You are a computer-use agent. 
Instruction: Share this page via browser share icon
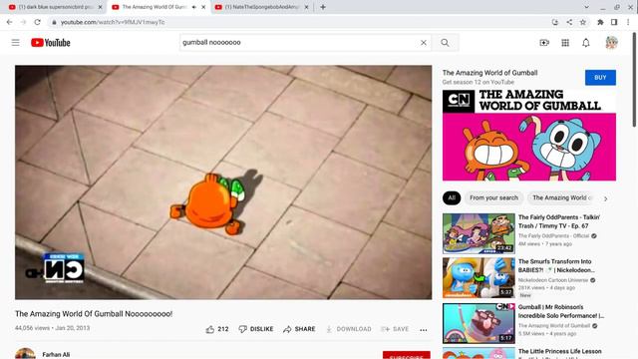[x=569, y=22]
